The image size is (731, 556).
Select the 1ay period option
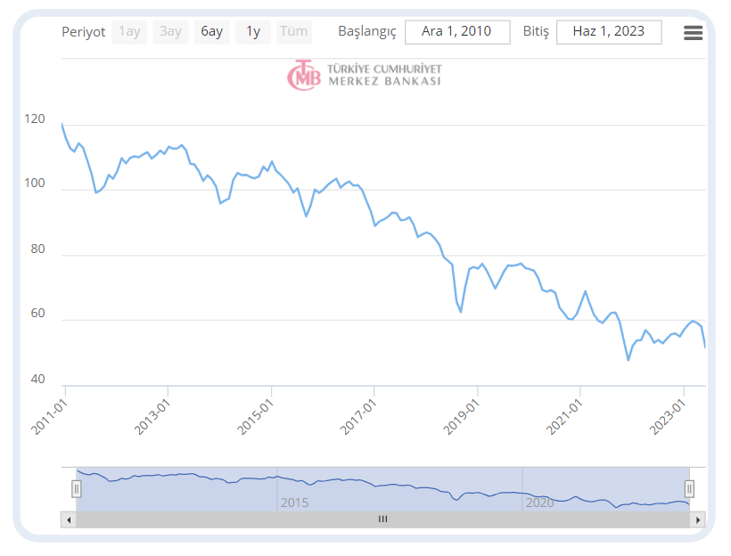pos(129,32)
